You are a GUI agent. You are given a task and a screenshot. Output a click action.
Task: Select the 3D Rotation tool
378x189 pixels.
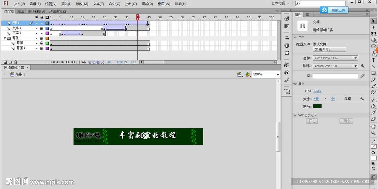(373, 40)
